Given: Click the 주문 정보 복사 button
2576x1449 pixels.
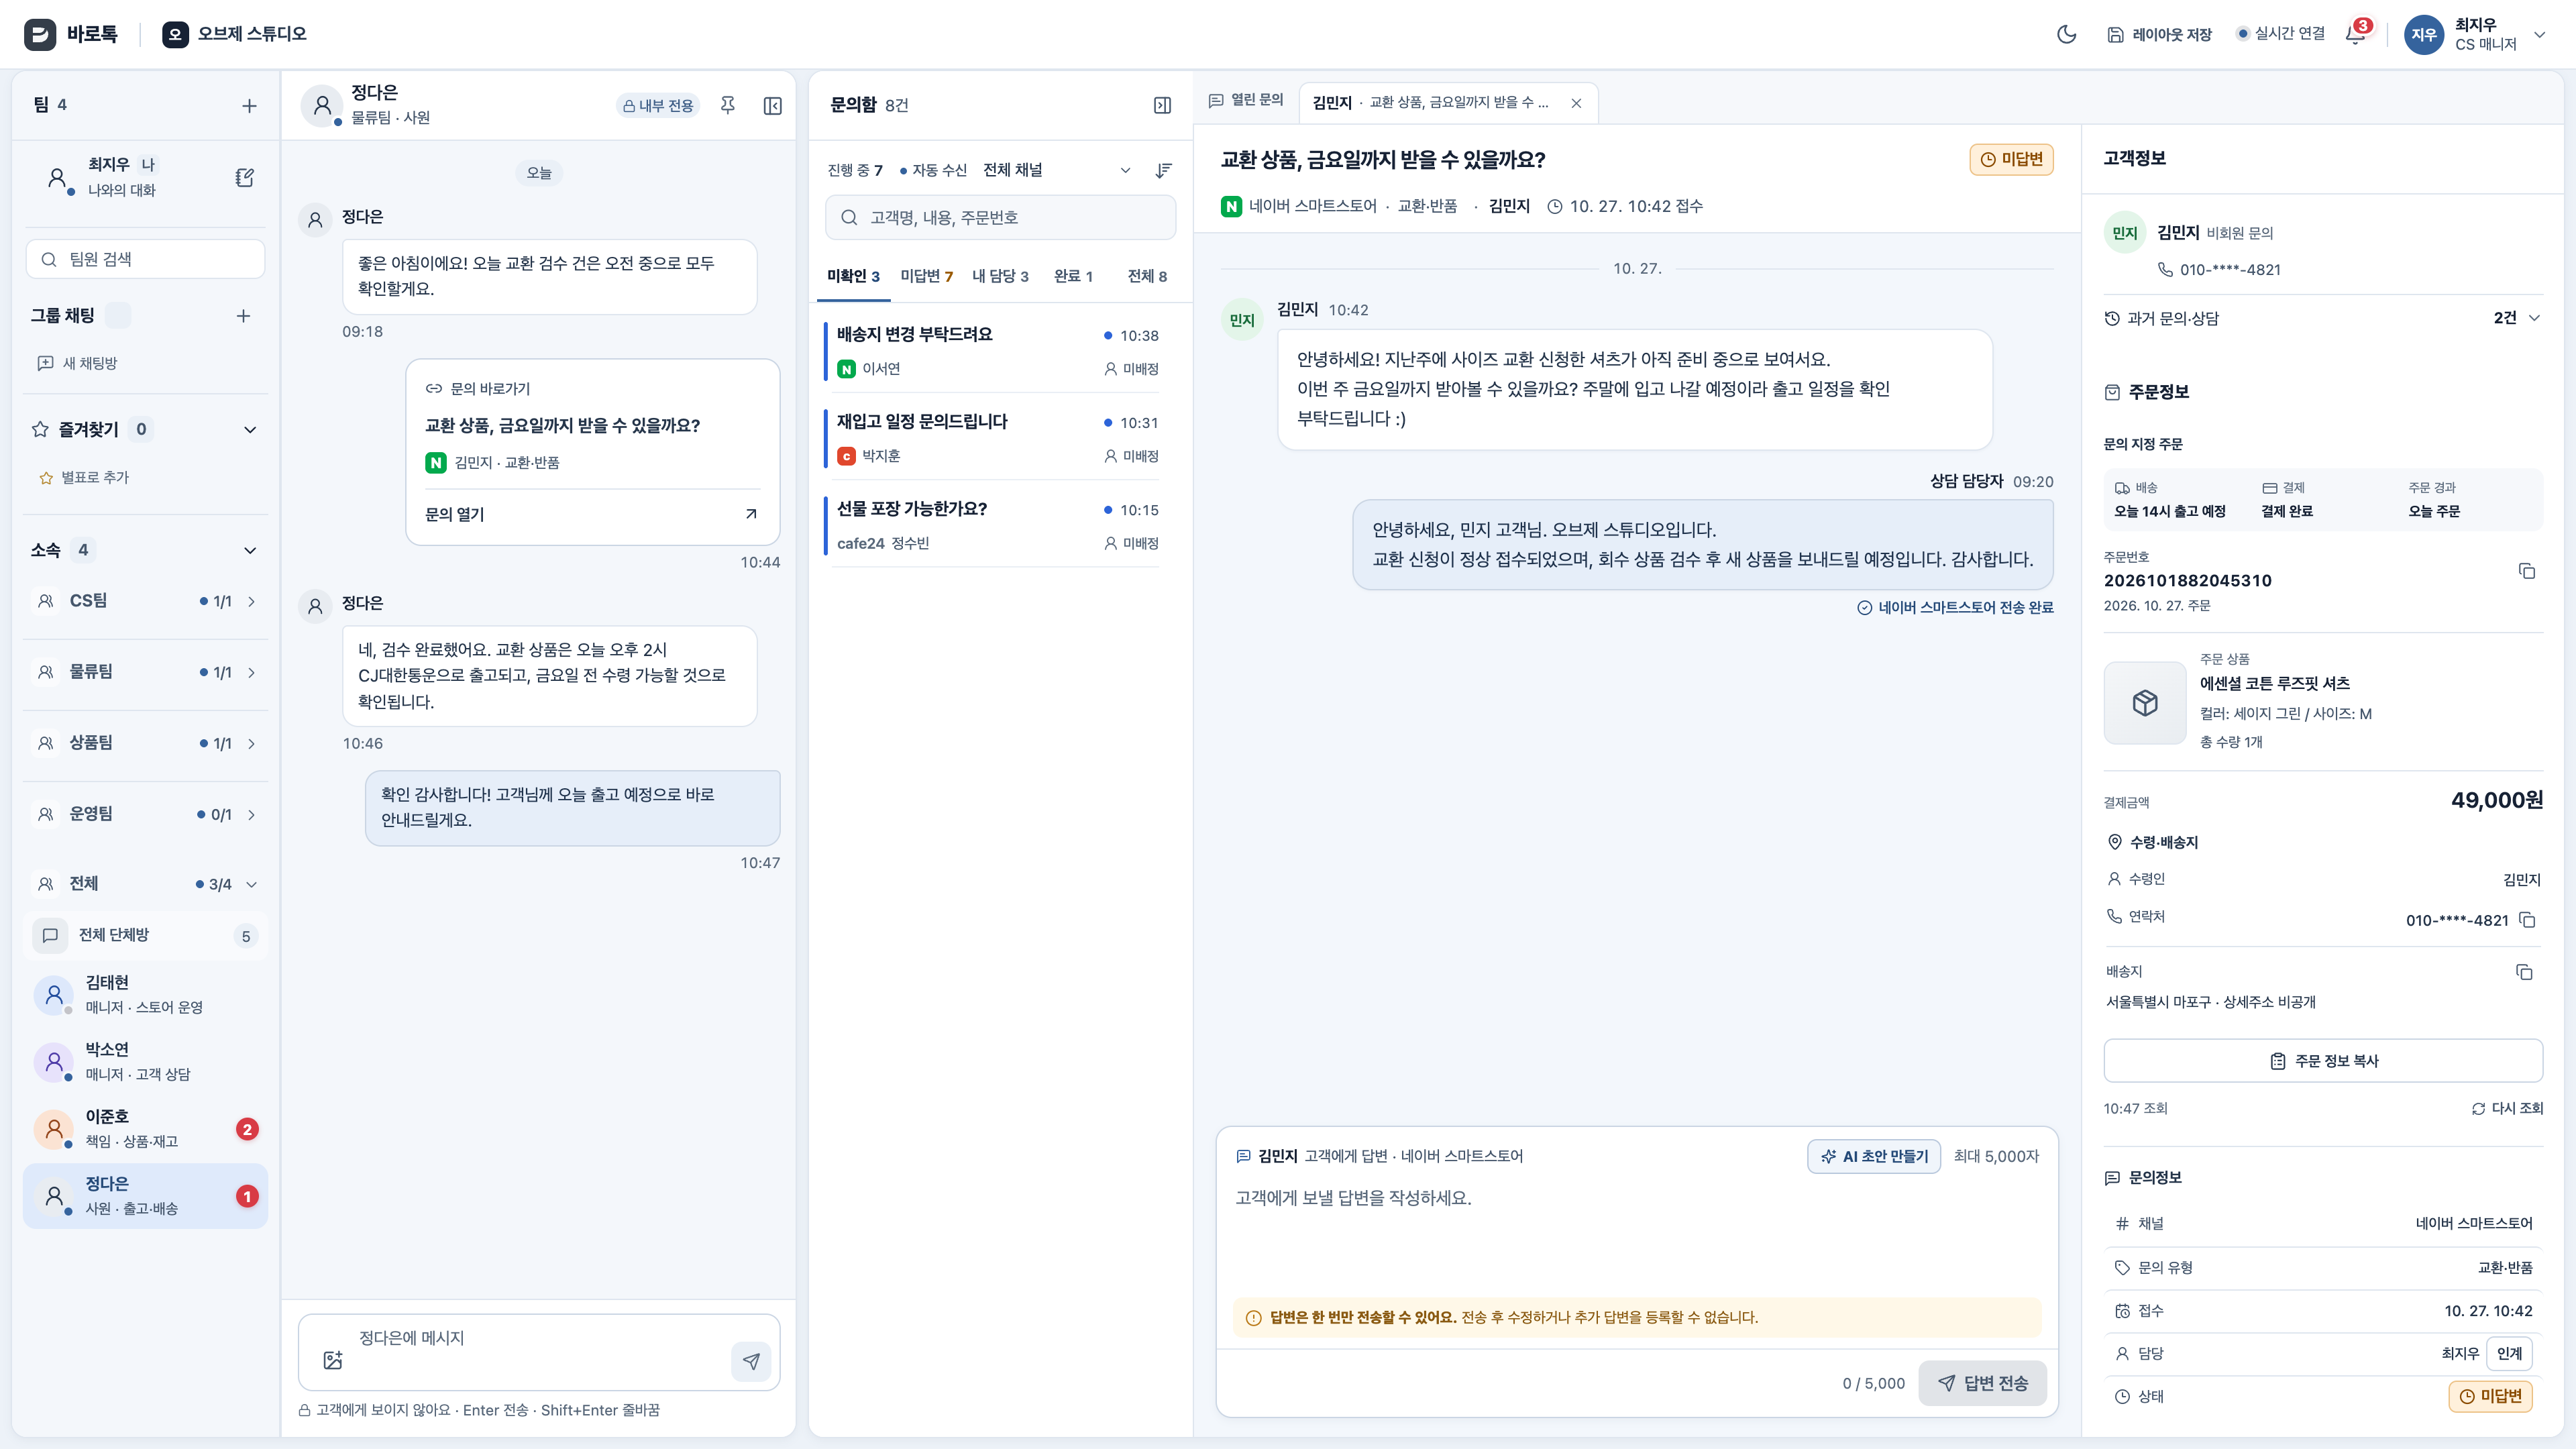Looking at the screenshot, I should 2323,1061.
